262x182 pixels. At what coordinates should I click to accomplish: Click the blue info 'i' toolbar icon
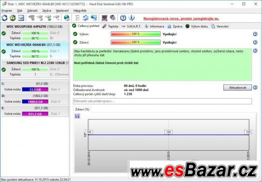click(132, 18)
